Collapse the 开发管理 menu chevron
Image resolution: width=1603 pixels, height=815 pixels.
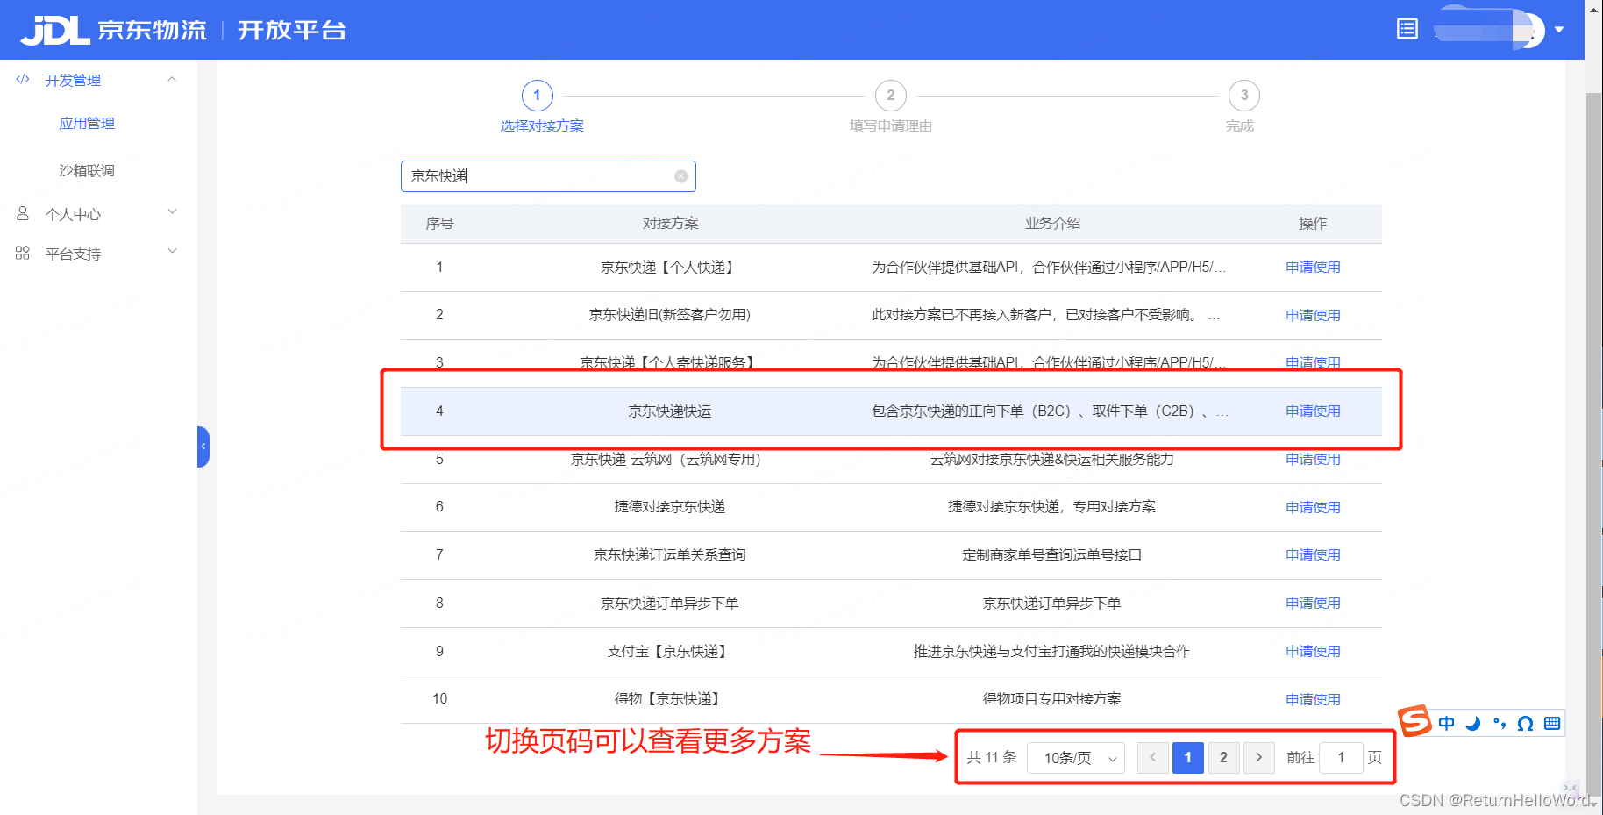tap(172, 80)
